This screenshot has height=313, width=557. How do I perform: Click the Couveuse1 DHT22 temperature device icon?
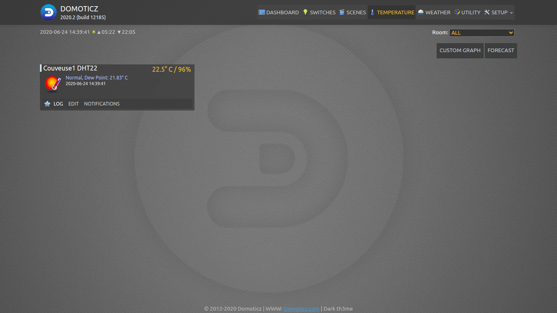[53, 84]
